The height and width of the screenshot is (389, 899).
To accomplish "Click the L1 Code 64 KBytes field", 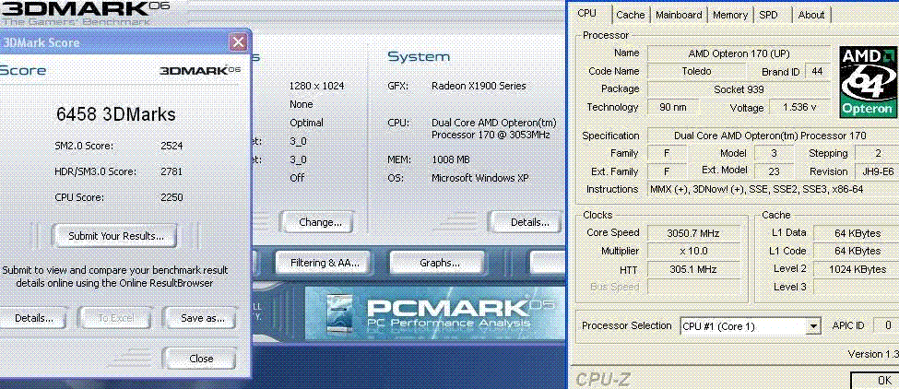I will pyautogui.click(x=857, y=251).
